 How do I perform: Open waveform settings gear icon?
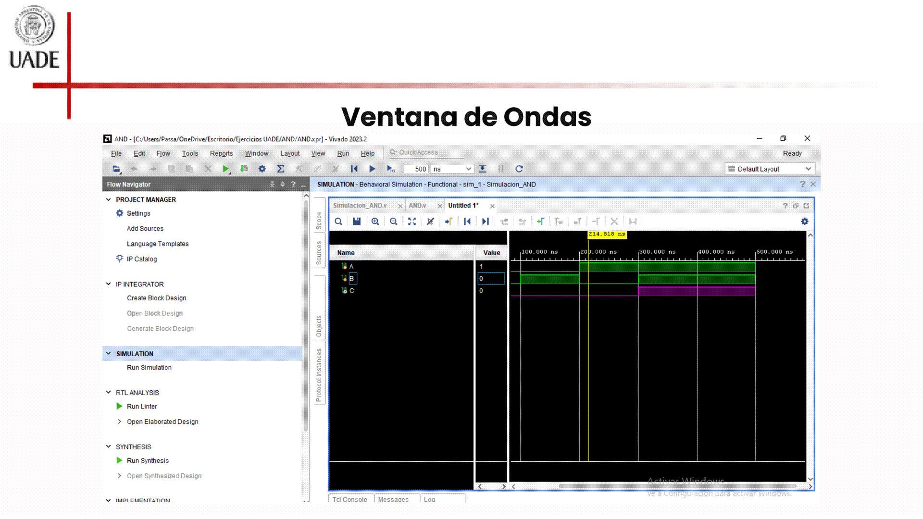click(x=804, y=222)
